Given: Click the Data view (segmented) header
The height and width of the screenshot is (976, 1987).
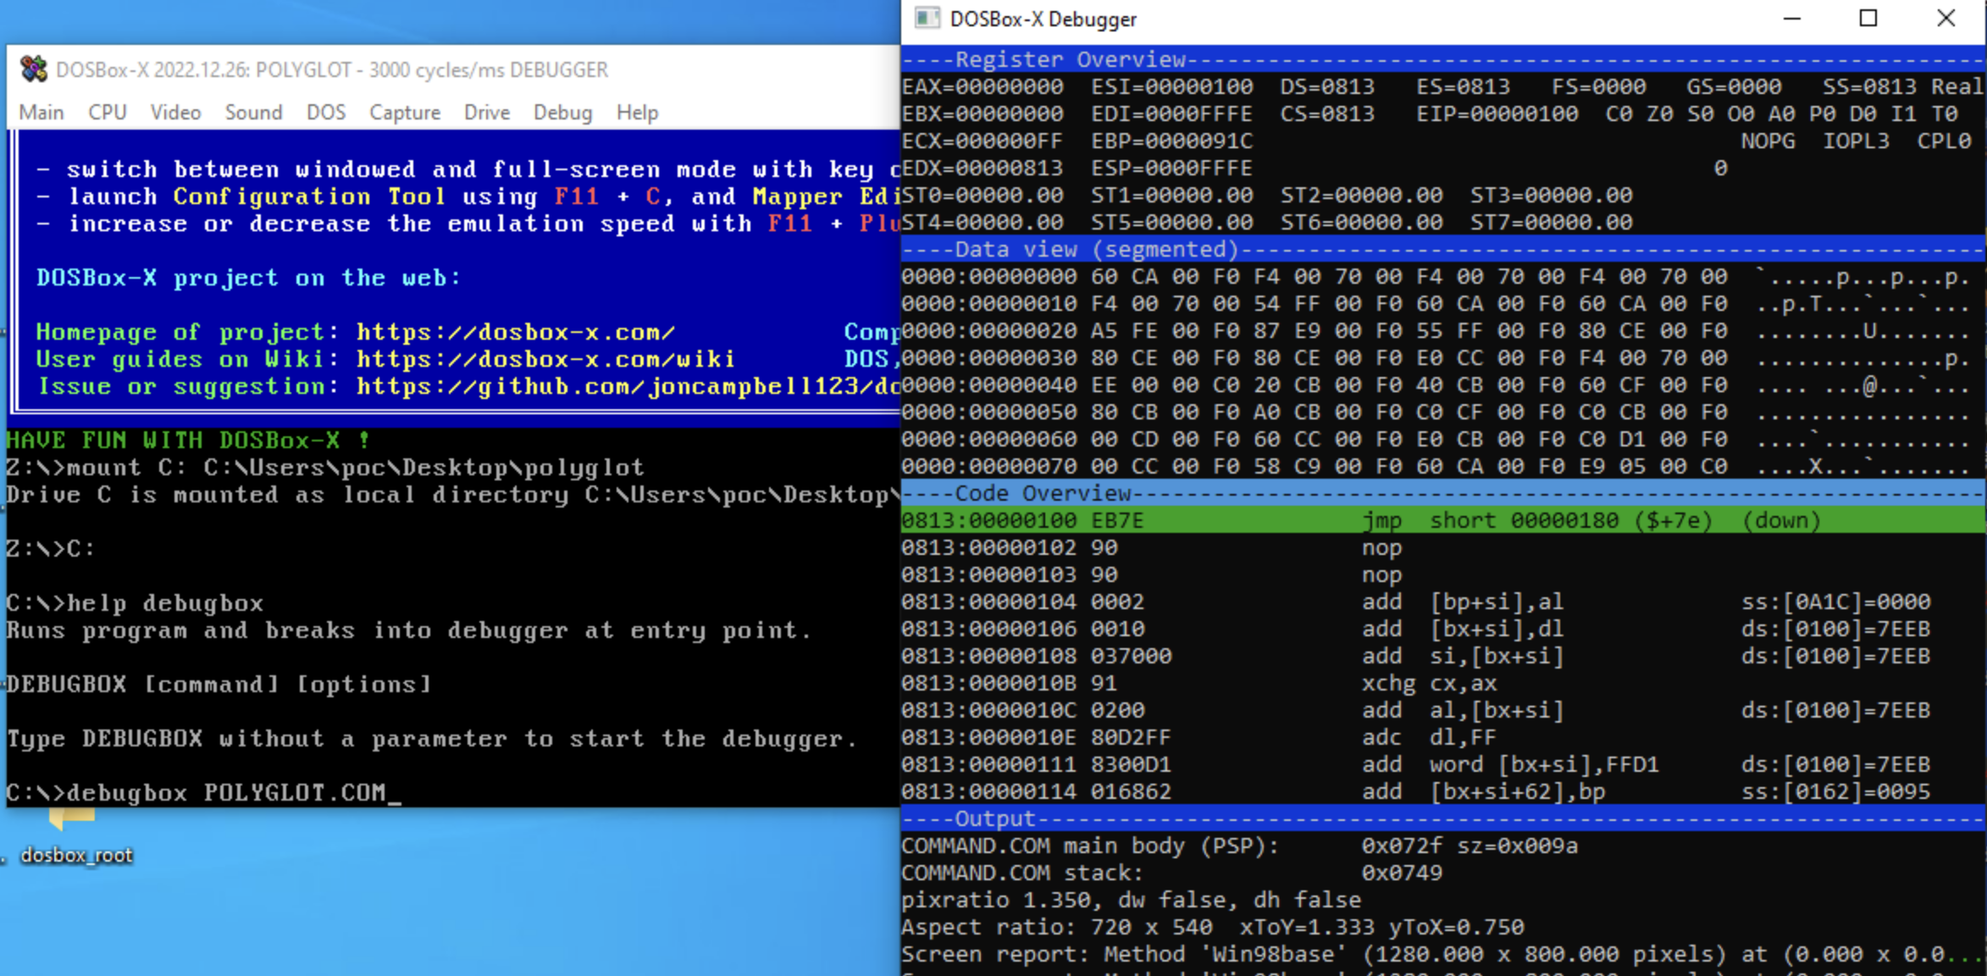Looking at the screenshot, I should (x=1443, y=249).
